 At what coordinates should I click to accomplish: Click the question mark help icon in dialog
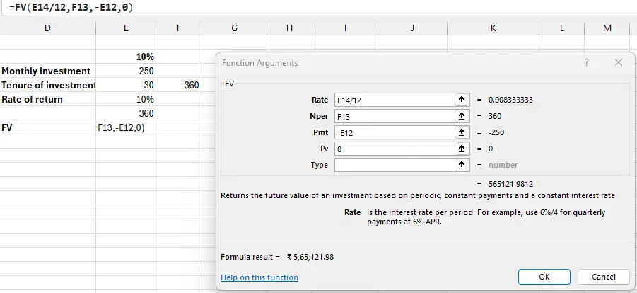[x=587, y=63]
